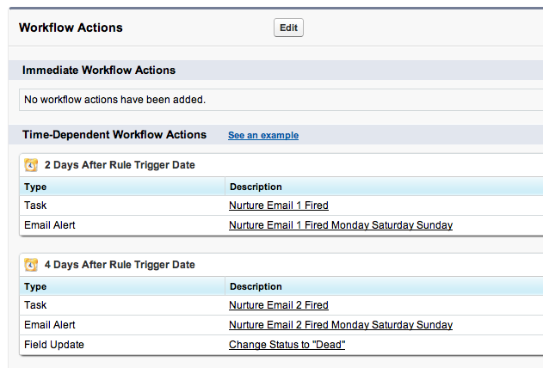
Task: Select the 2 Days After Rule Trigger Date heading
Action: tap(120, 165)
